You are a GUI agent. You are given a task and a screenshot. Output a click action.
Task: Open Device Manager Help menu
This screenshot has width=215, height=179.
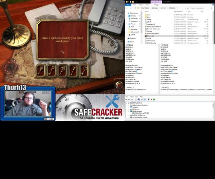coord(141,97)
